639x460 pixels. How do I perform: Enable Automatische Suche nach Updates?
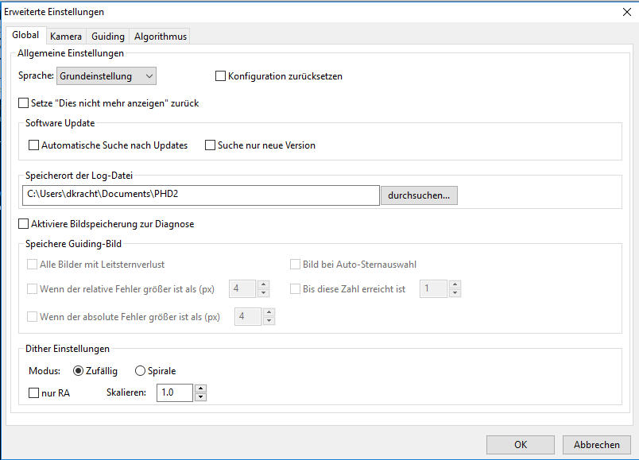(34, 145)
